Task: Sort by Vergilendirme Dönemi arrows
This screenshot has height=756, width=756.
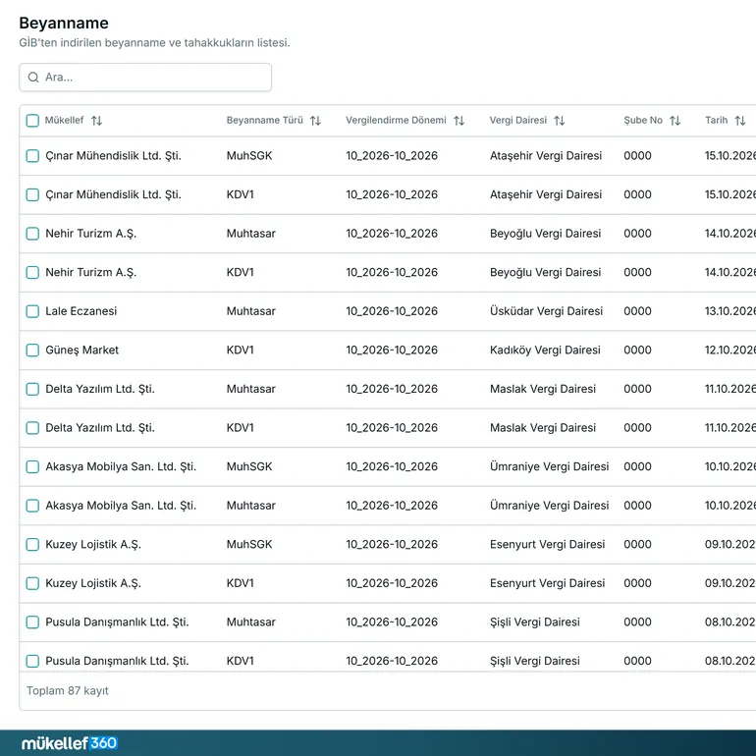Action: pyautogui.click(x=459, y=121)
